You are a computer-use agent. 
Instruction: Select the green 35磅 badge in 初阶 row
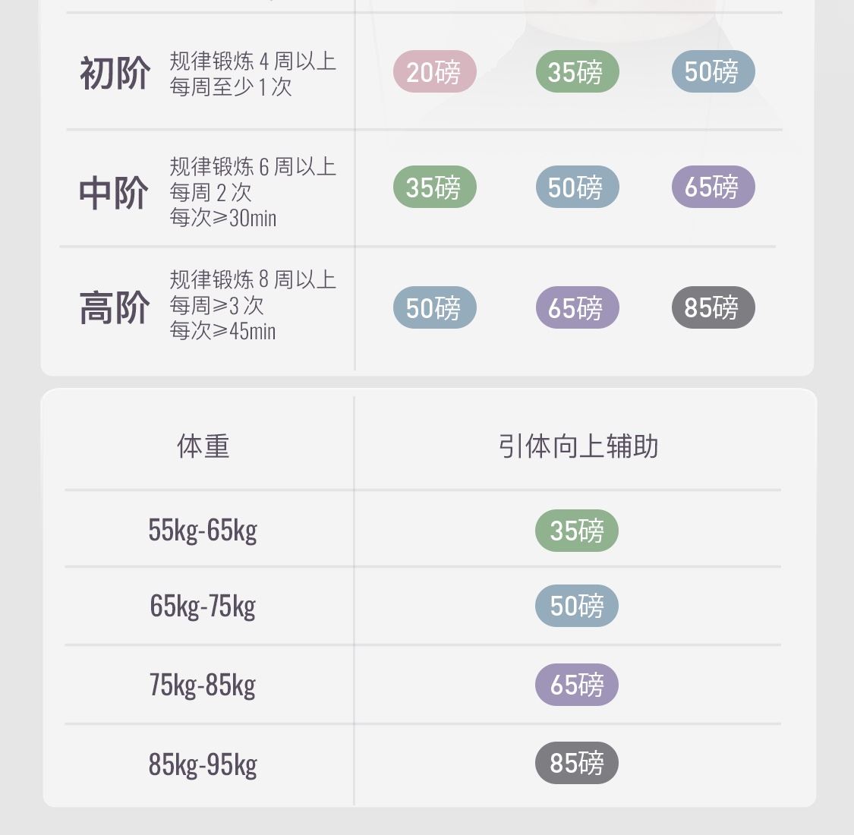click(577, 72)
